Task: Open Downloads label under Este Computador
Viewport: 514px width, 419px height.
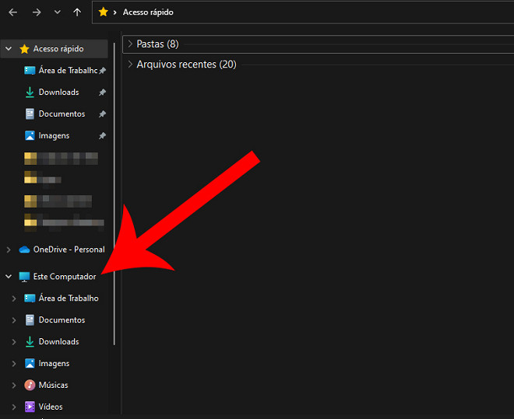Action: [58, 341]
